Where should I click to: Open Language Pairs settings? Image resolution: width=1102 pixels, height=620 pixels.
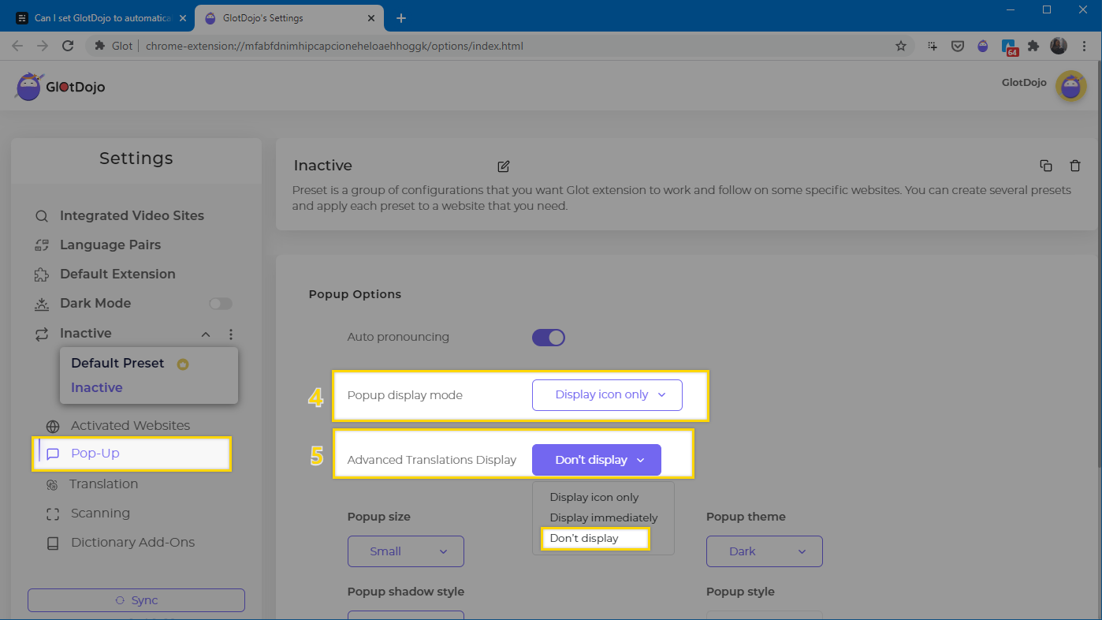pos(110,245)
